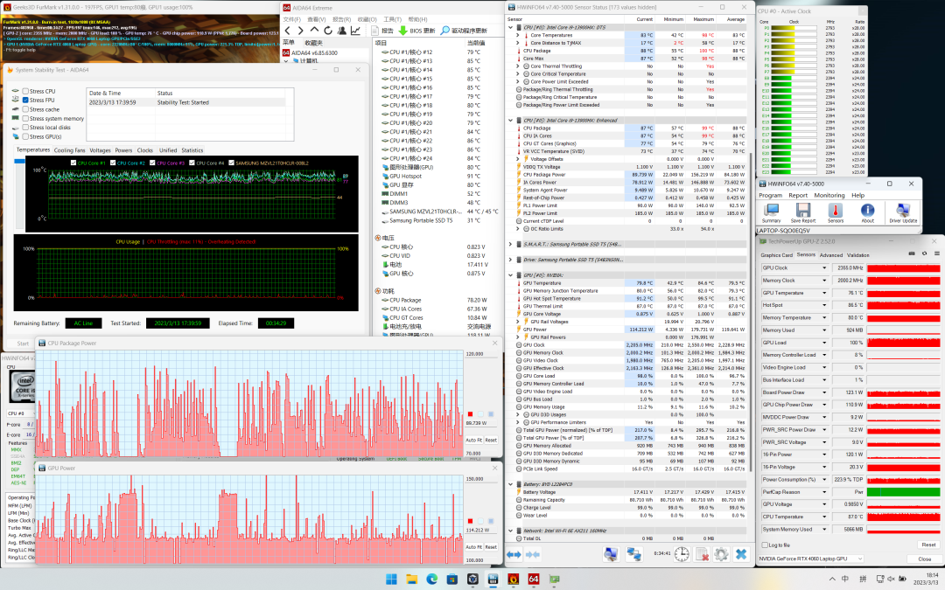Viewport: 945px width, 590px height.
Task: Click Save Report floppy icon in HWiNFO
Action: (802, 212)
